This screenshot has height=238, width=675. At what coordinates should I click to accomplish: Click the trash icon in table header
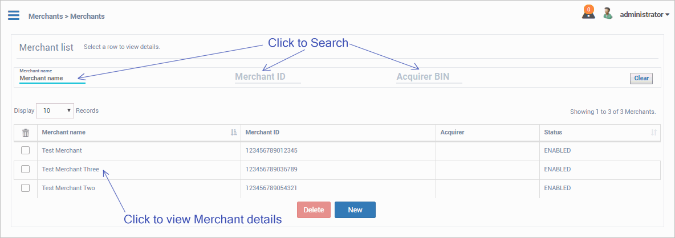tap(25, 133)
